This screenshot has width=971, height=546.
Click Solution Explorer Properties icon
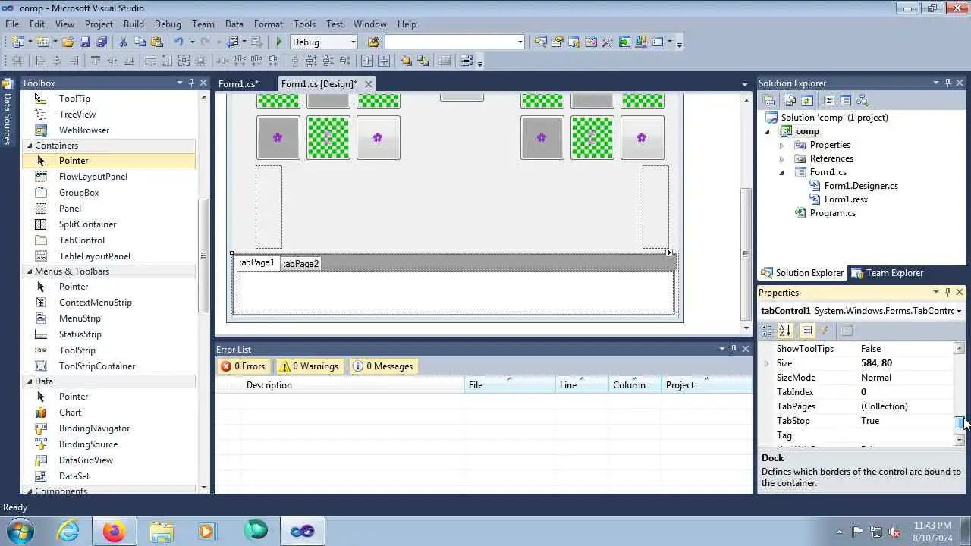tap(768, 100)
